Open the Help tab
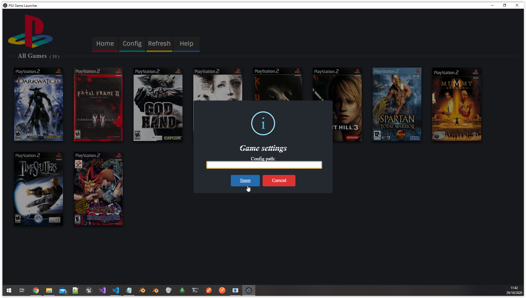The width and height of the screenshot is (526, 298). pyautogui.click(x=187, y=44)
